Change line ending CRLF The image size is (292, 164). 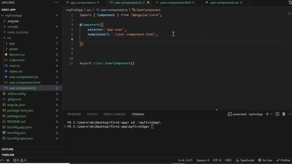(228, 160)
